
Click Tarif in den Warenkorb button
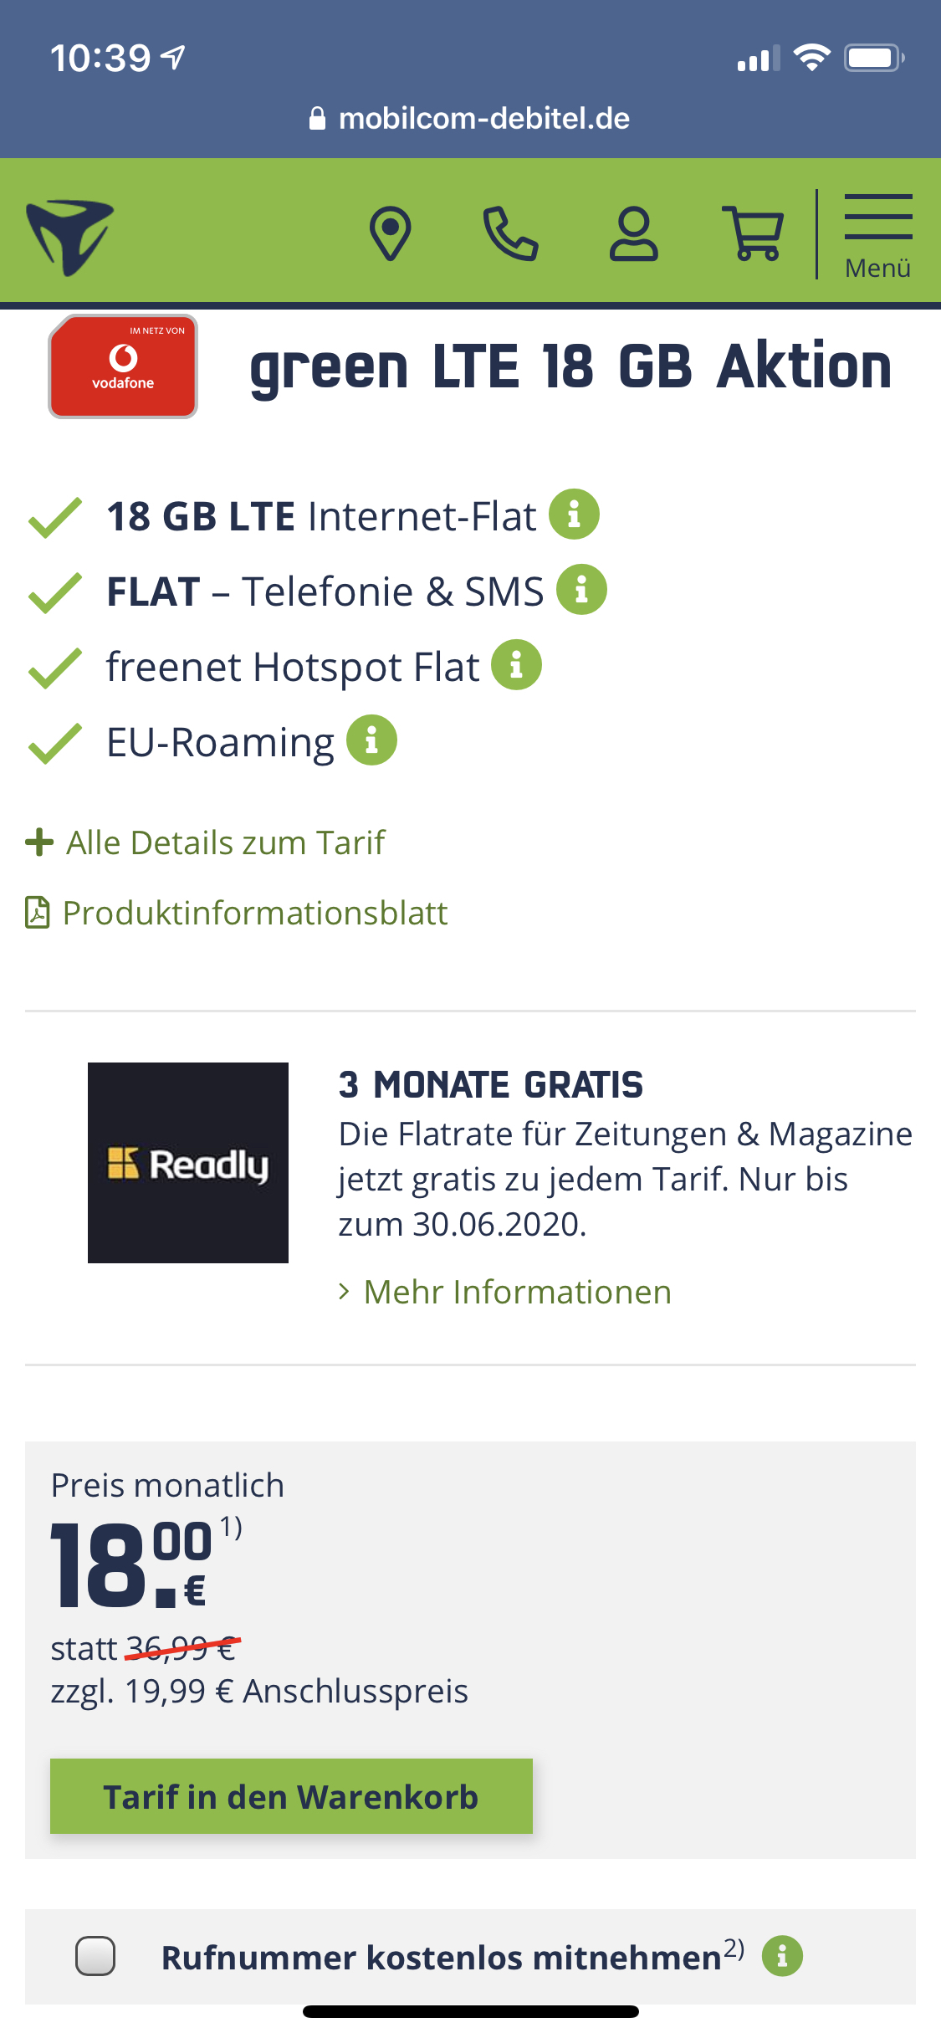pyautogui.click(x=291, y=1796)
